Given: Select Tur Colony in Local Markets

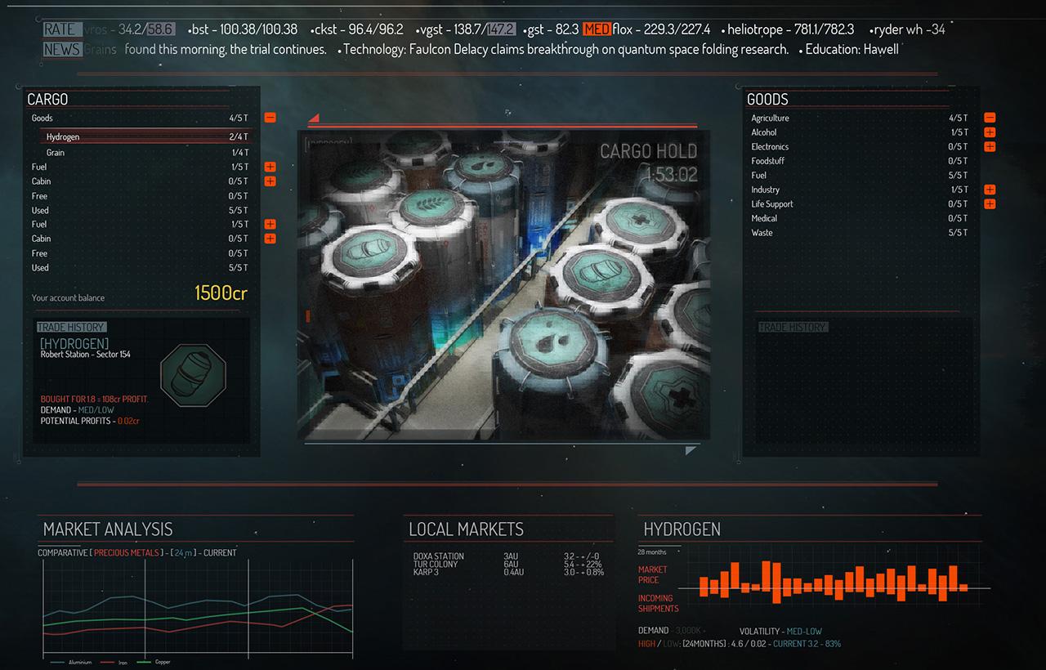Looking at the screenshot, I should (x=436, y=565).
